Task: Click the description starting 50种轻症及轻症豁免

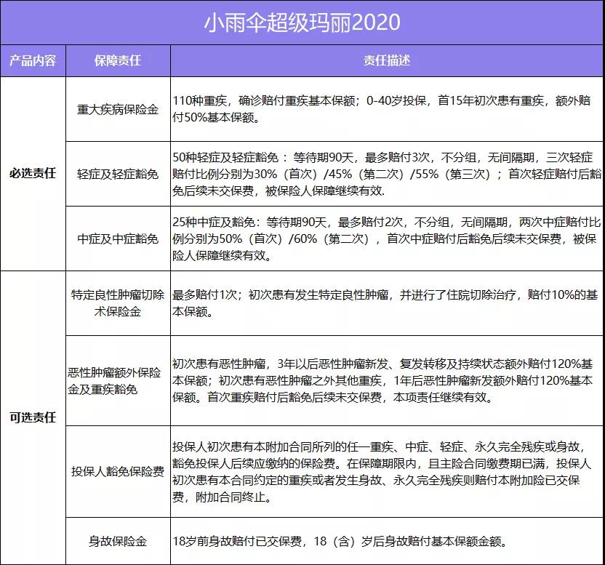Action: pos(387,174)
